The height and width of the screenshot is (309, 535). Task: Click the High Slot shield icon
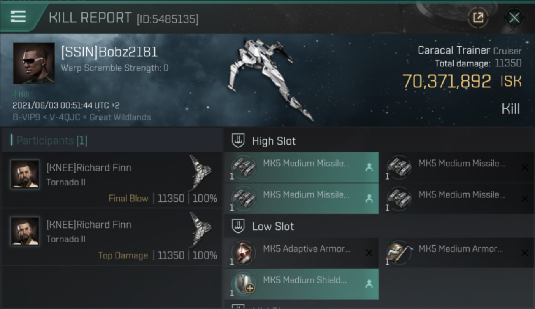(239, 141)
